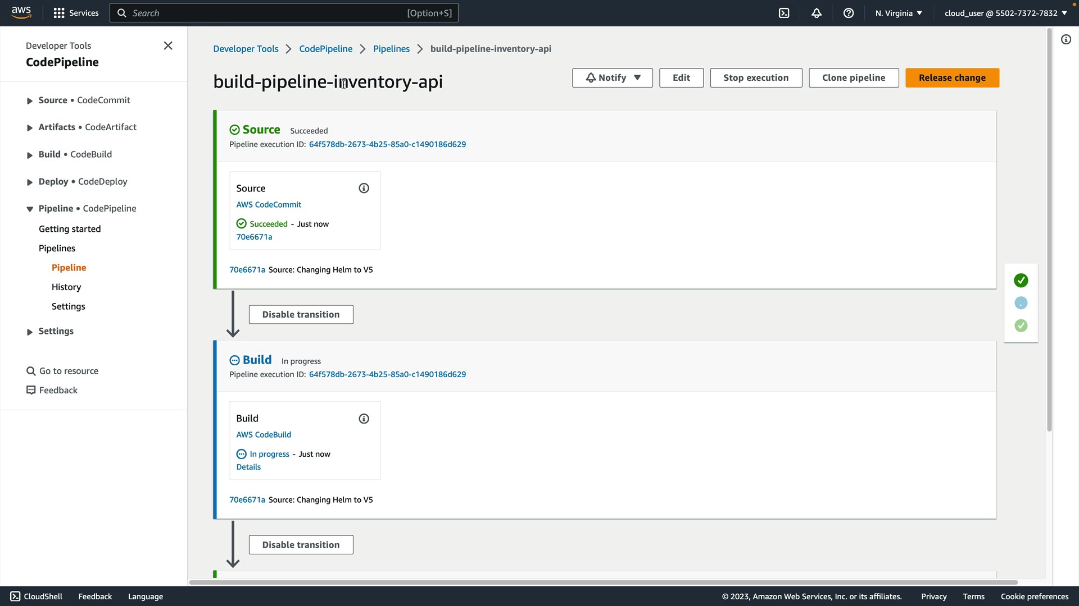Screen dimensions: 1079x606
Task: Open the N. Virginia region selector
Action: click(898, 13)
